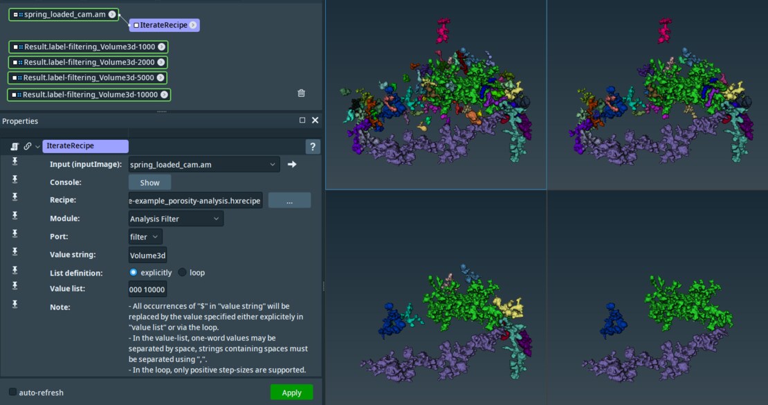Open arrow menu on spring_loaded_cam.am node

[x=112, y=14]
